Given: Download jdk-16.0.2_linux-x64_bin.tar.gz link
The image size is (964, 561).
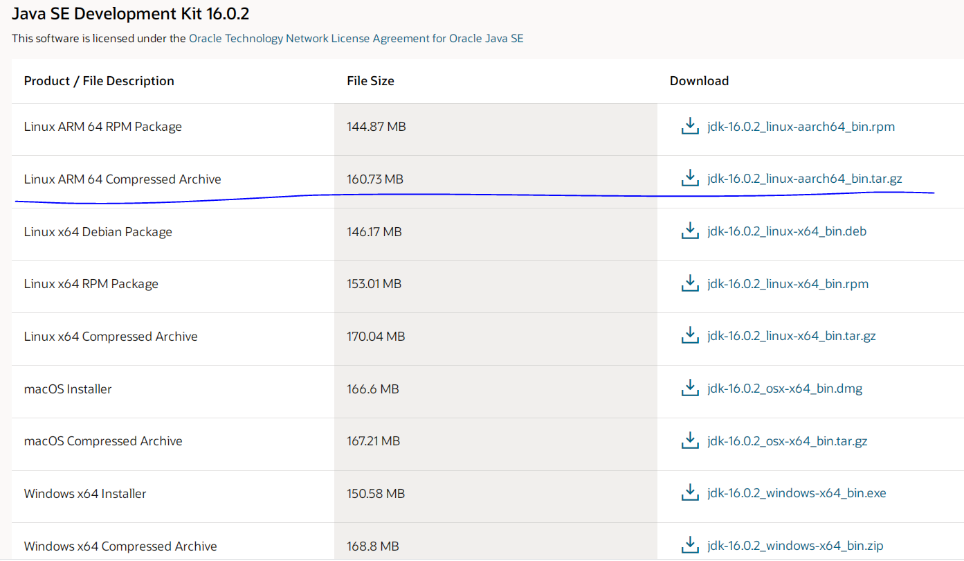Looking at the screenshot, I should (792, 337).
